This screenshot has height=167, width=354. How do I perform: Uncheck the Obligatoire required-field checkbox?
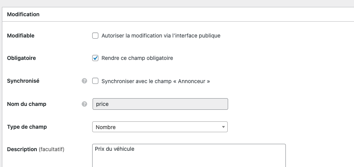coord(95,58)
